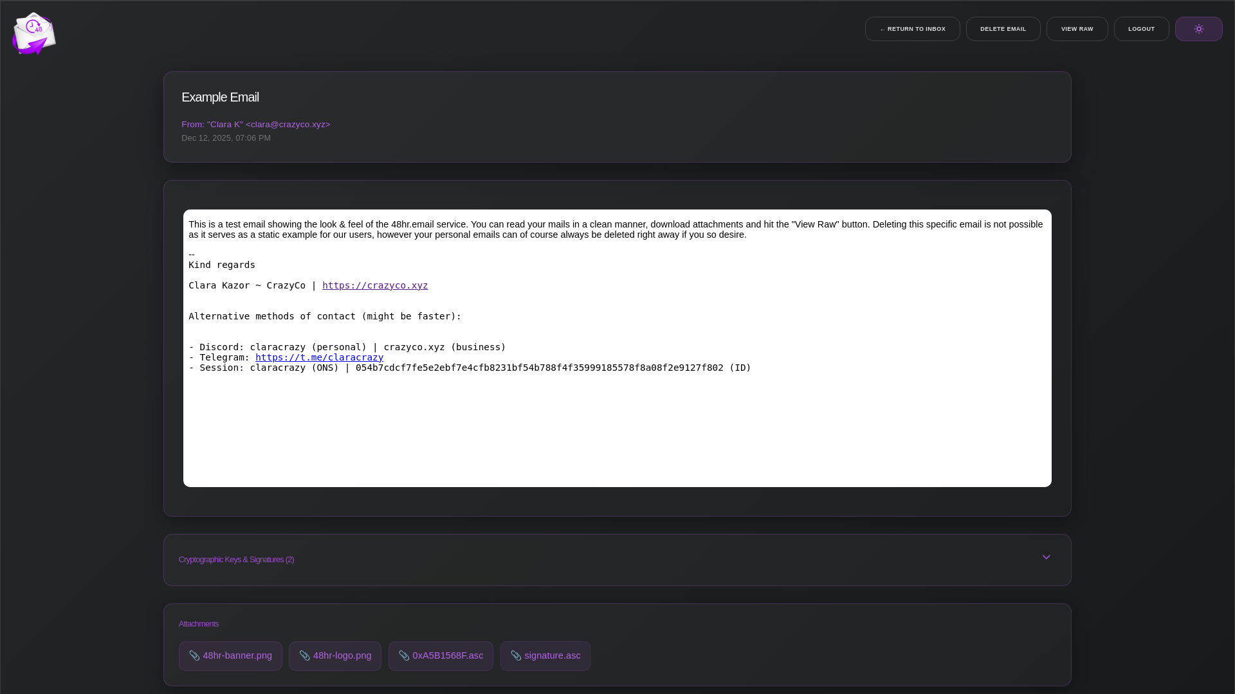Screen dimensions: 1235x694
Task: Download the 48hr-banner.png attachment
Action: tap(237, 655)
